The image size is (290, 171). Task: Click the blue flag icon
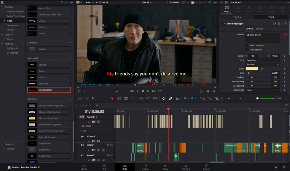[185, 98]
